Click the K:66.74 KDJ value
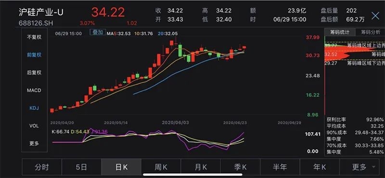The height and width of the screenshot is (178, 385). (x=60, y=132)
